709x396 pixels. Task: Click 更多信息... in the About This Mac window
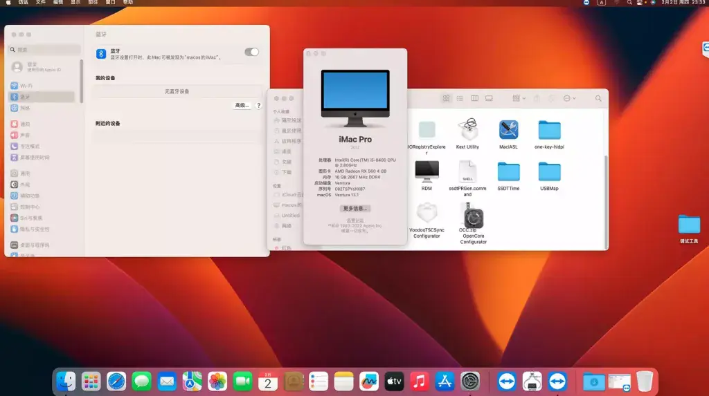[x=355, y=209]
